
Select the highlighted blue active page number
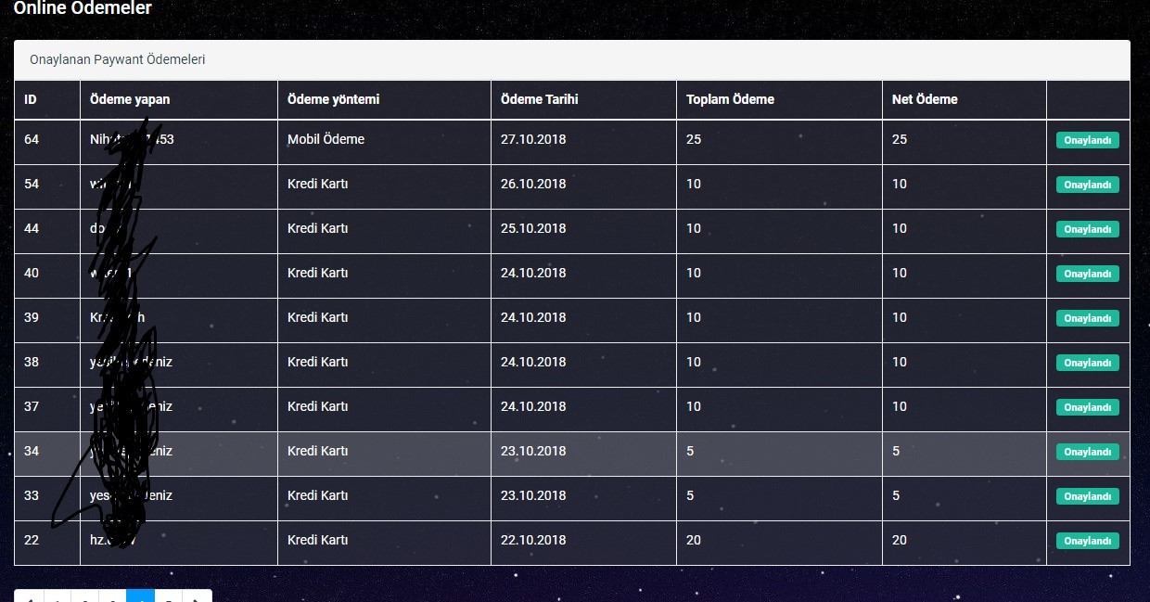tap(141, 598)
